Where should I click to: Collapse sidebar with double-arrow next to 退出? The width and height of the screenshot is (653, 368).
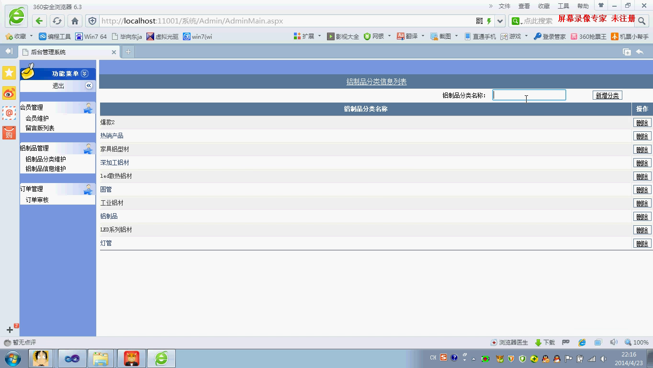click(89, 85)
